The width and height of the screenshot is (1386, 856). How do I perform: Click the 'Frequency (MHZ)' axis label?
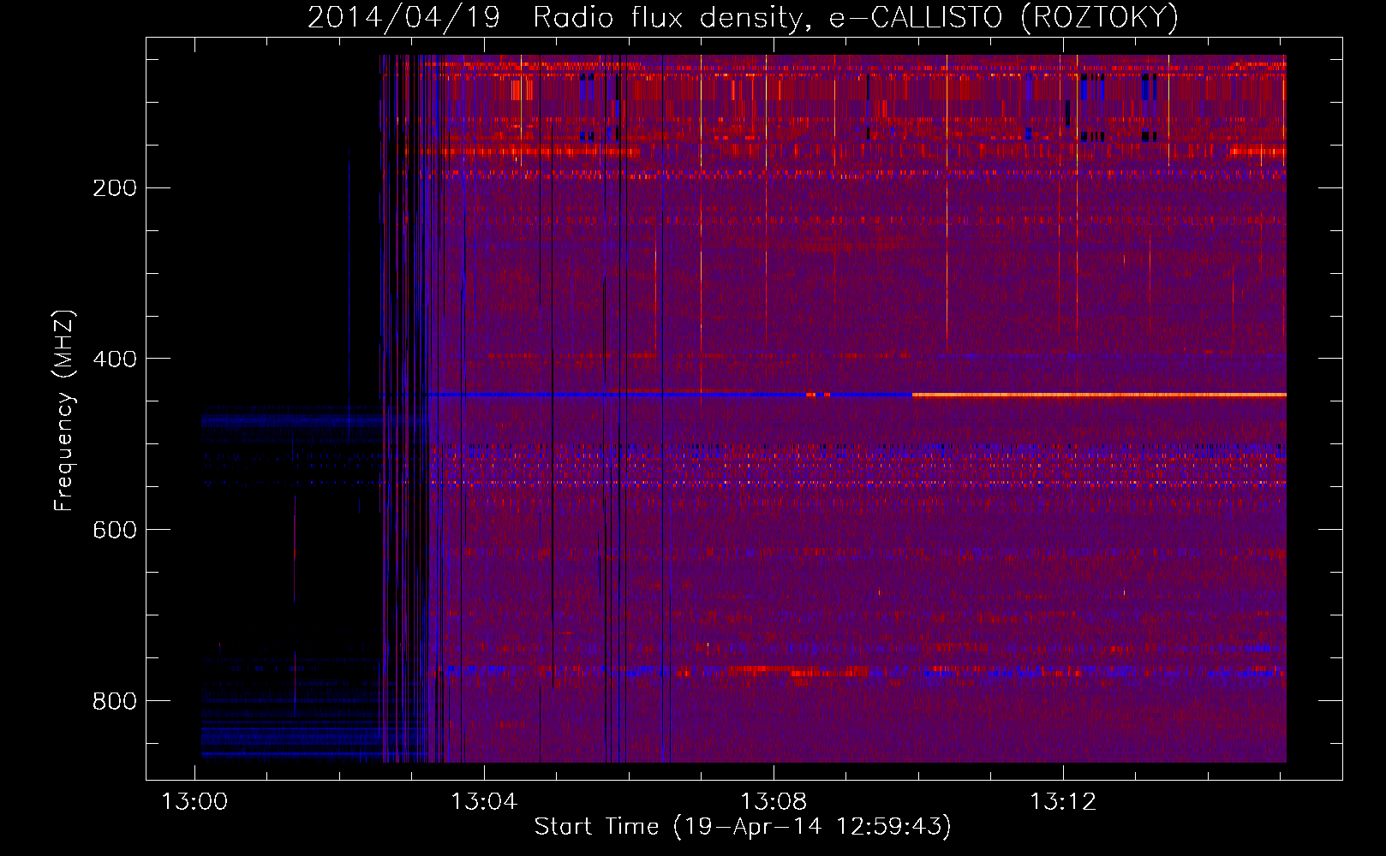pyautogui.click(x=64, y=411)
